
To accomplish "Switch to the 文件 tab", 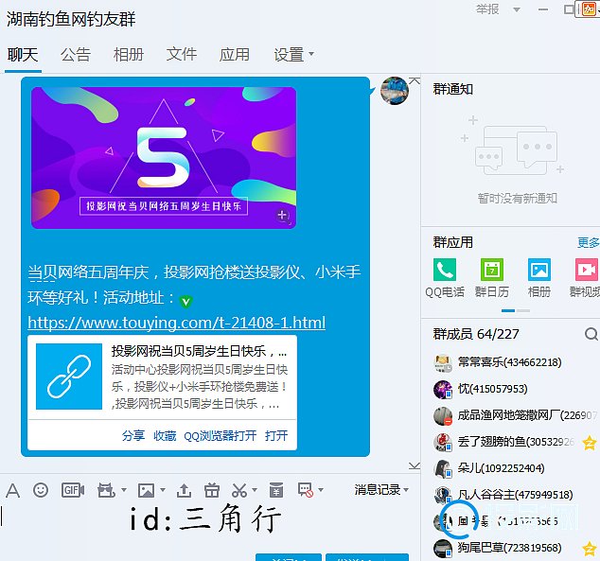I will point(182,55).
